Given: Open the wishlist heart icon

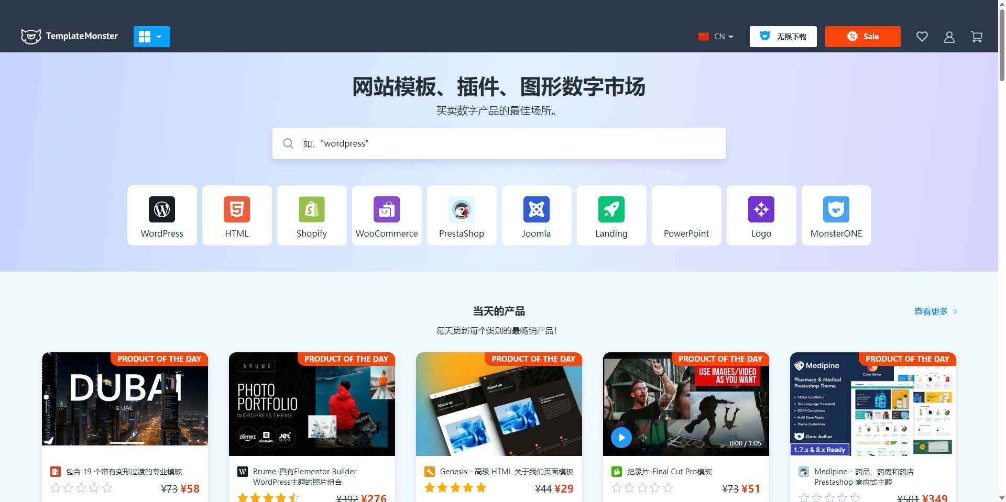Looking at the screenshot, I should [x=922, y=37].
